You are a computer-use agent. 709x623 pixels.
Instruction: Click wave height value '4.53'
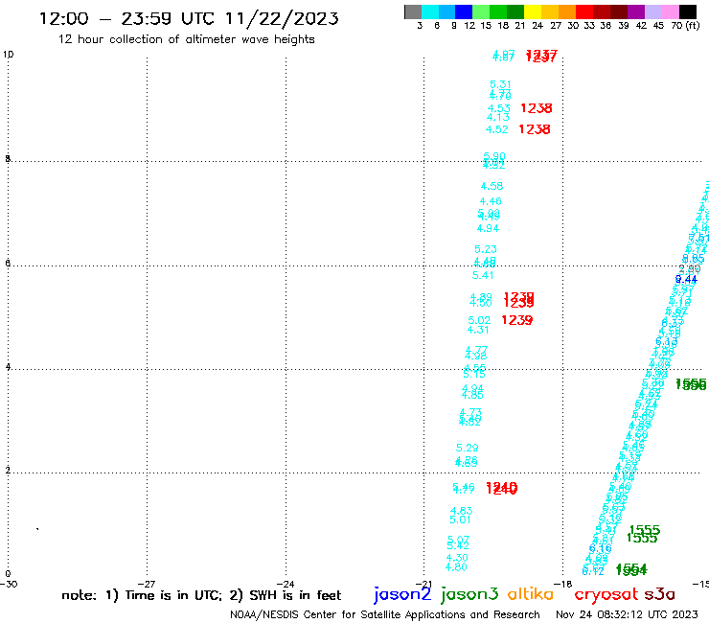point(499,108)
